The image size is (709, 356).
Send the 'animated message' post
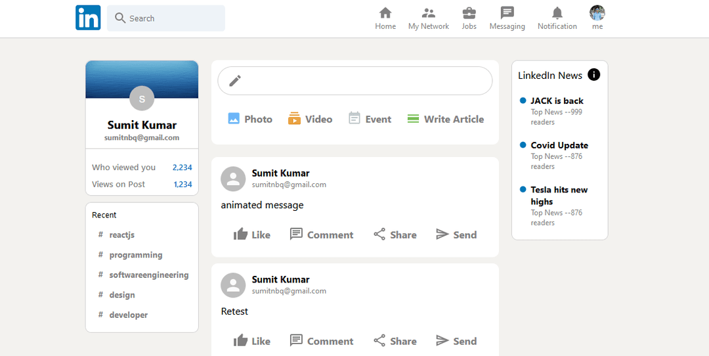point(456,234)
